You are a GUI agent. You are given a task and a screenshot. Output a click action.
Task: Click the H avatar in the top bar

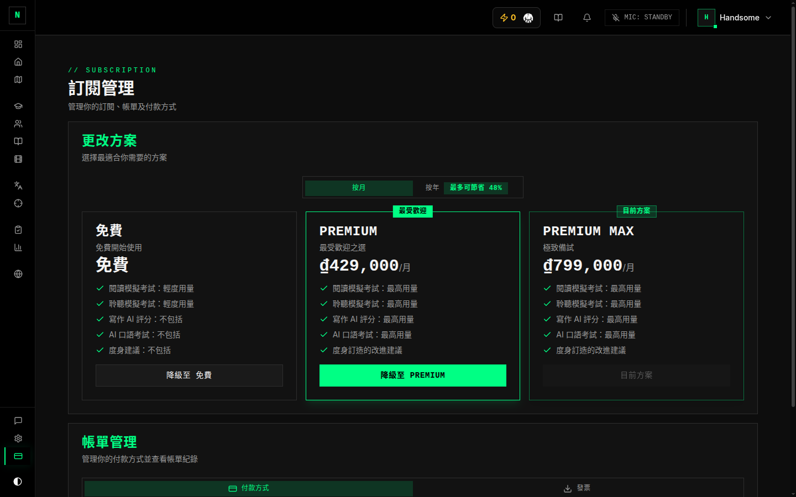tap(706, 18)
